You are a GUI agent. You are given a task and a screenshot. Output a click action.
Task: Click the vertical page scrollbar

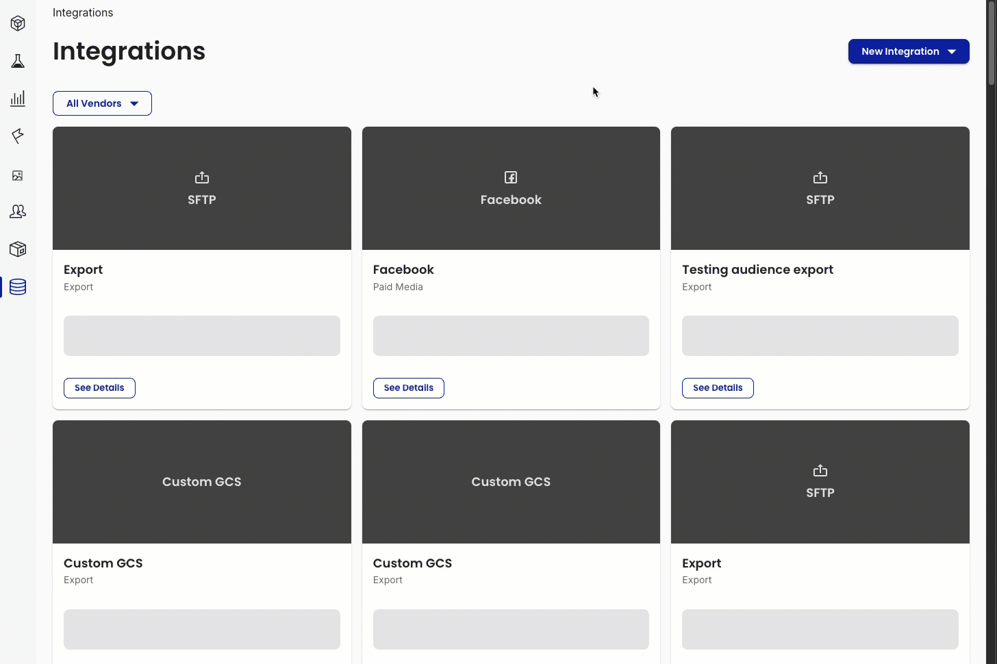(x=991, y=42)
